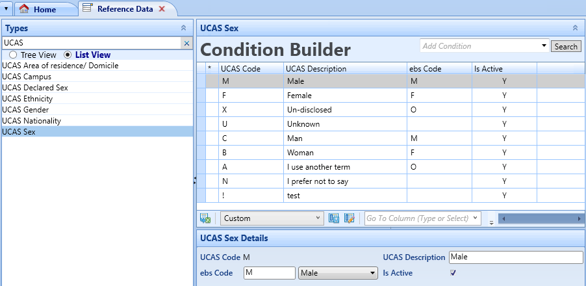Select the Woman row
586x286 pixels.
tap(391, 153)
